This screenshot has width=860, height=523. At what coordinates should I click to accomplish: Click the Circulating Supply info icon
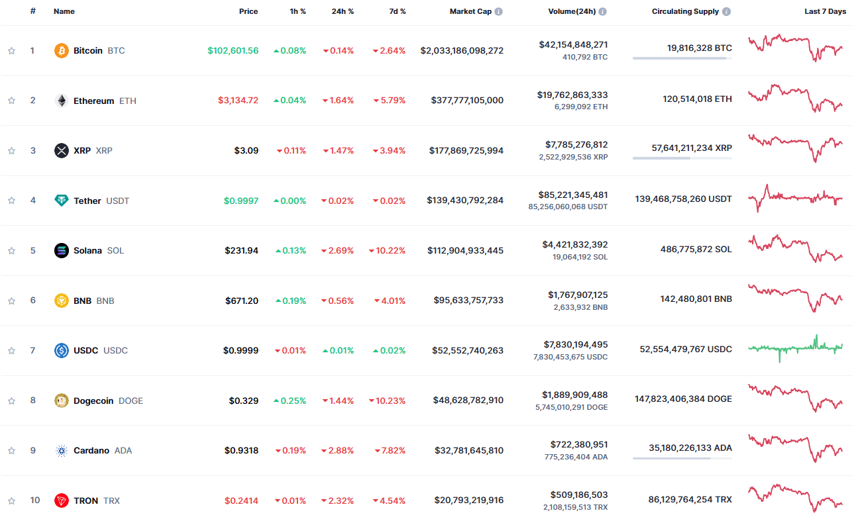(x=727, y=11)
